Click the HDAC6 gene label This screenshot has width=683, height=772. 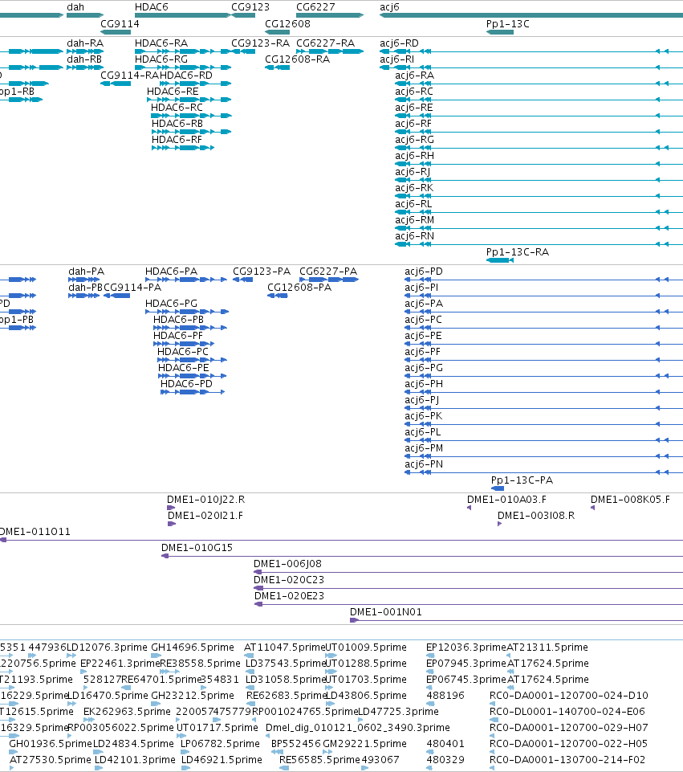pos(152,7)
